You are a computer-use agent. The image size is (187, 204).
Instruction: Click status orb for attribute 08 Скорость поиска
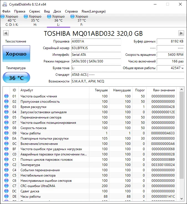[x=6, y=128]
